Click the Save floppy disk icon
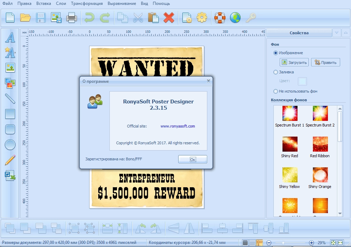The width and height of the screenshot is (351, 247). [41, 18]
